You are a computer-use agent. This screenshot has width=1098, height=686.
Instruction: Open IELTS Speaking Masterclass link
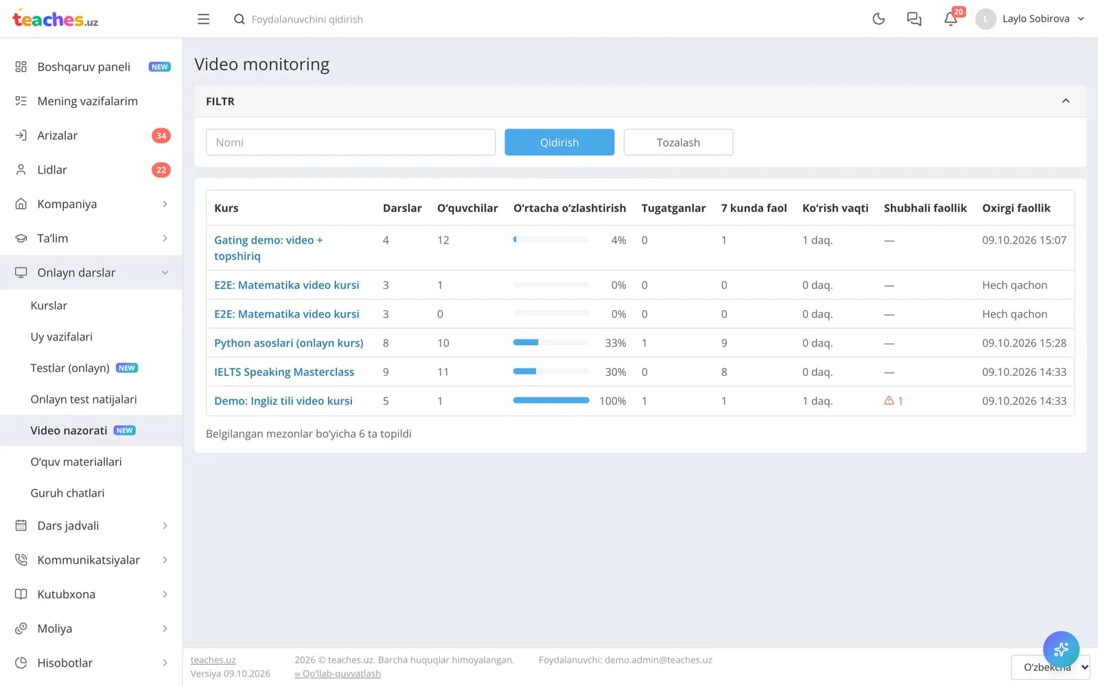(x=284, y=372)
